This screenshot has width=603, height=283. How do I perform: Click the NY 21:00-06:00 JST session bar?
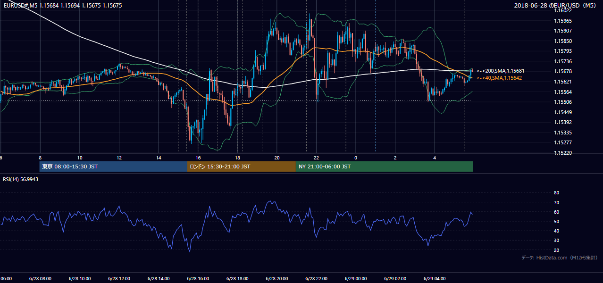(385, 166)
